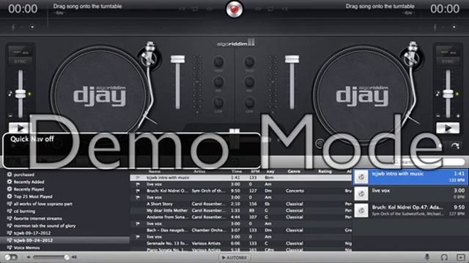The width and height of the screenshot is (469, 263).
Task: Sort the library by Artist column
Action: coord(199,172)
